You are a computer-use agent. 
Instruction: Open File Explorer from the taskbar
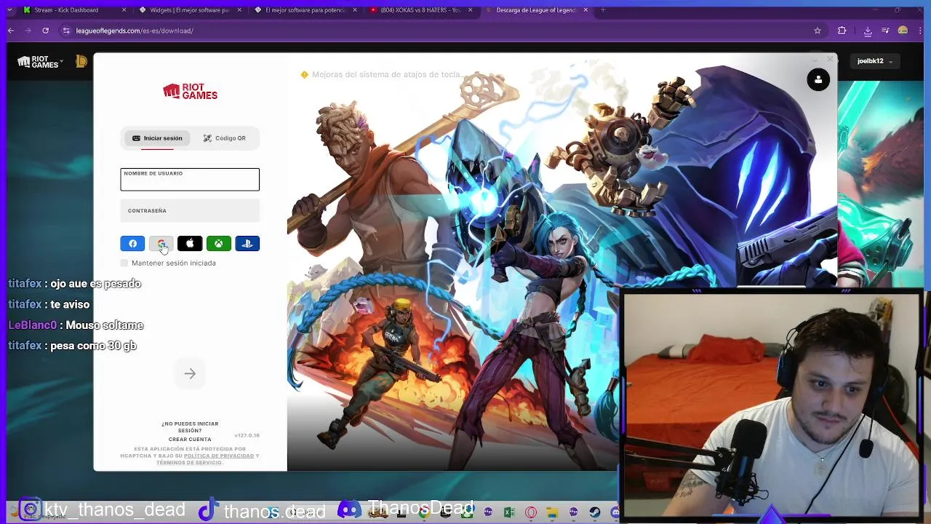pos(552,513)
